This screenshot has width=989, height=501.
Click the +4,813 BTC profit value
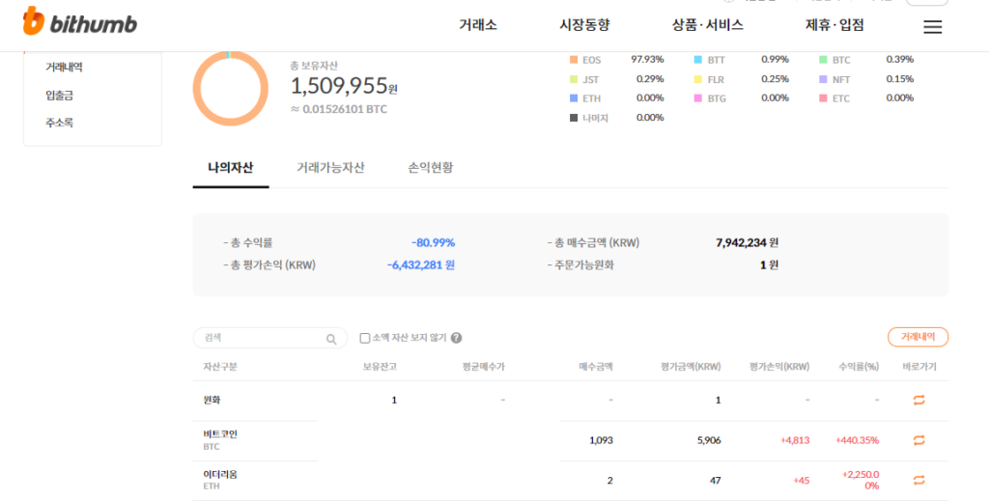(795, 440)
